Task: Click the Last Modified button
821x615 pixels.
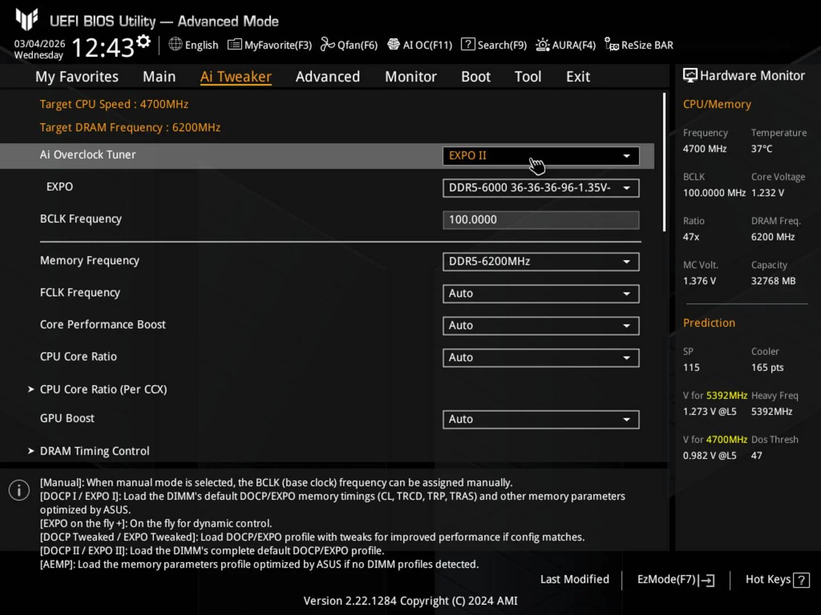Action: tap(575, 579)
